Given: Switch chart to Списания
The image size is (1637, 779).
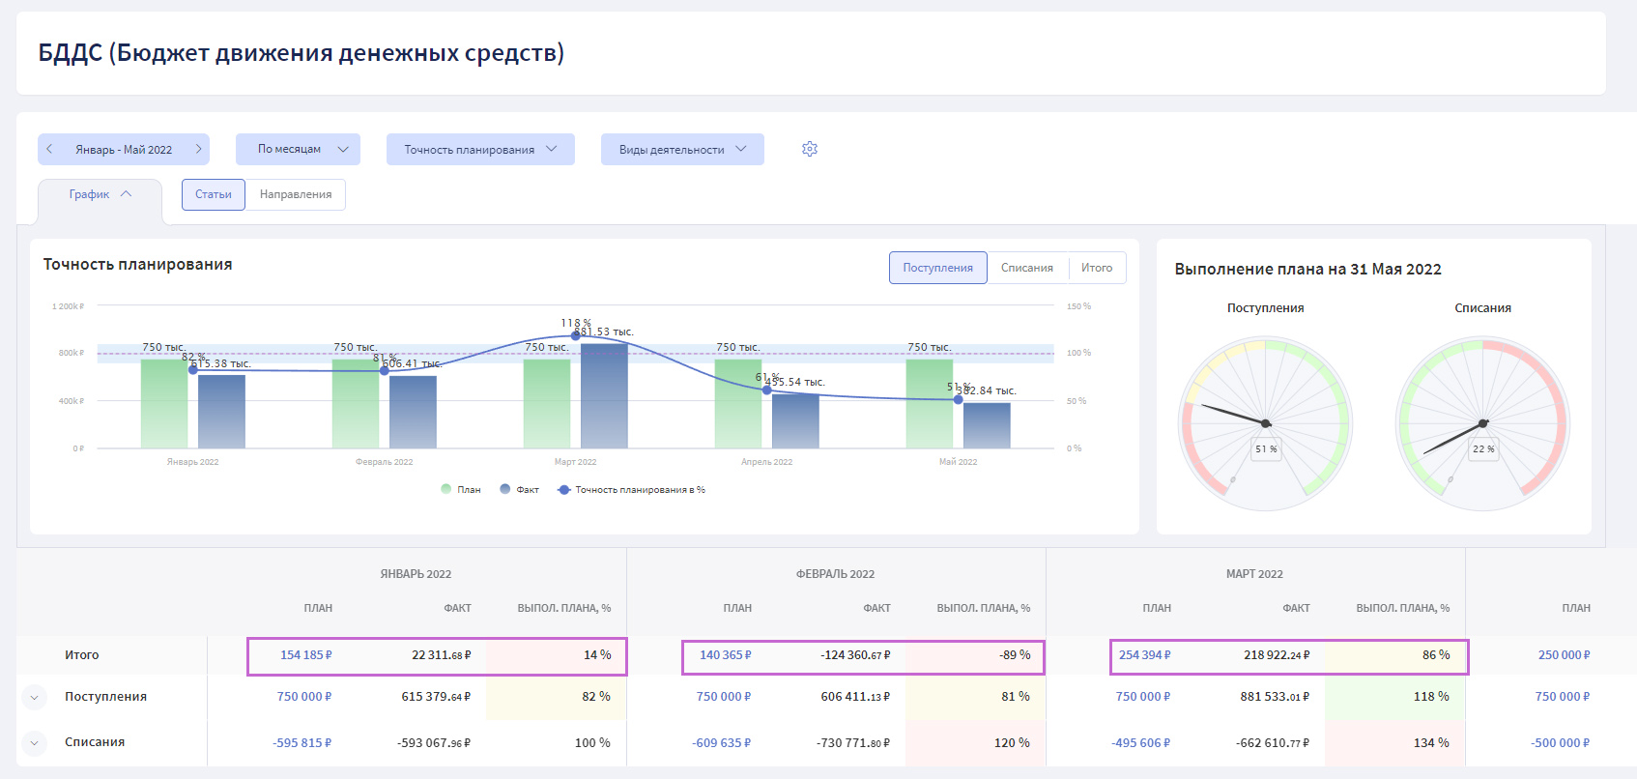Looking at the screenshot, I should click(x=1027, y=268).
